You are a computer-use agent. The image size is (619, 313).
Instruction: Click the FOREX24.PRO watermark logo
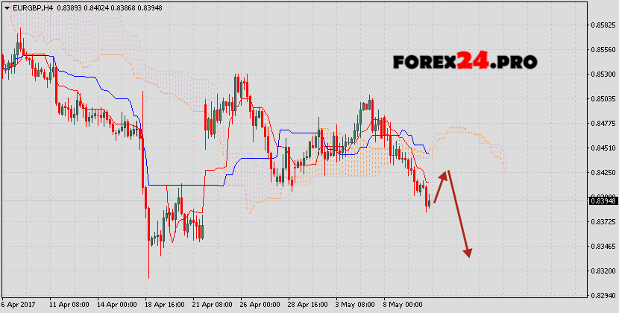coord(465,62)
